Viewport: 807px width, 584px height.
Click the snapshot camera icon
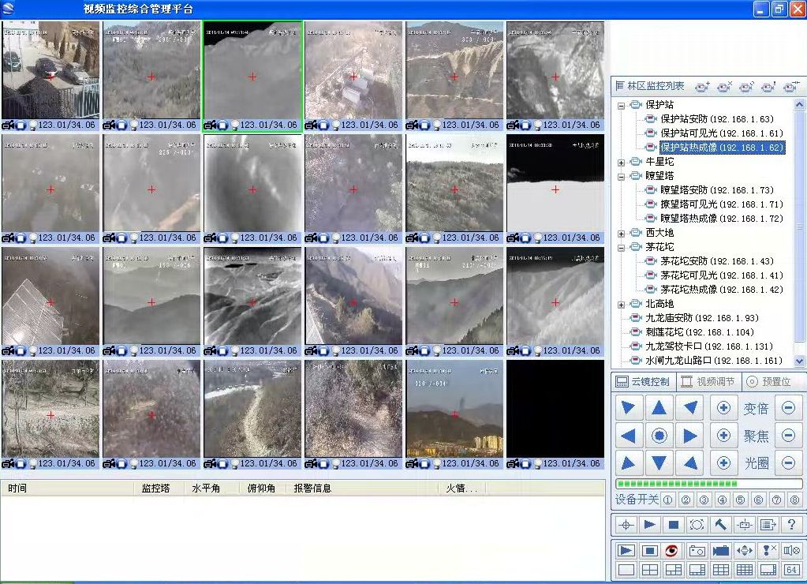coord(697,551)
